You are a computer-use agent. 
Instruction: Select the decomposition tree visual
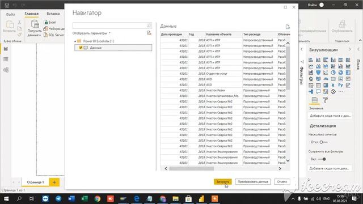(x=311, y=92)
